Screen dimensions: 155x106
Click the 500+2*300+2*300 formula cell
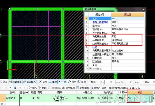click(x=87, y=98)
